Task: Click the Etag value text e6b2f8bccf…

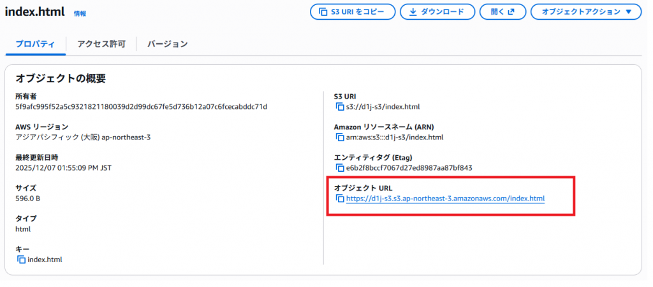Action: coord(409,168)
